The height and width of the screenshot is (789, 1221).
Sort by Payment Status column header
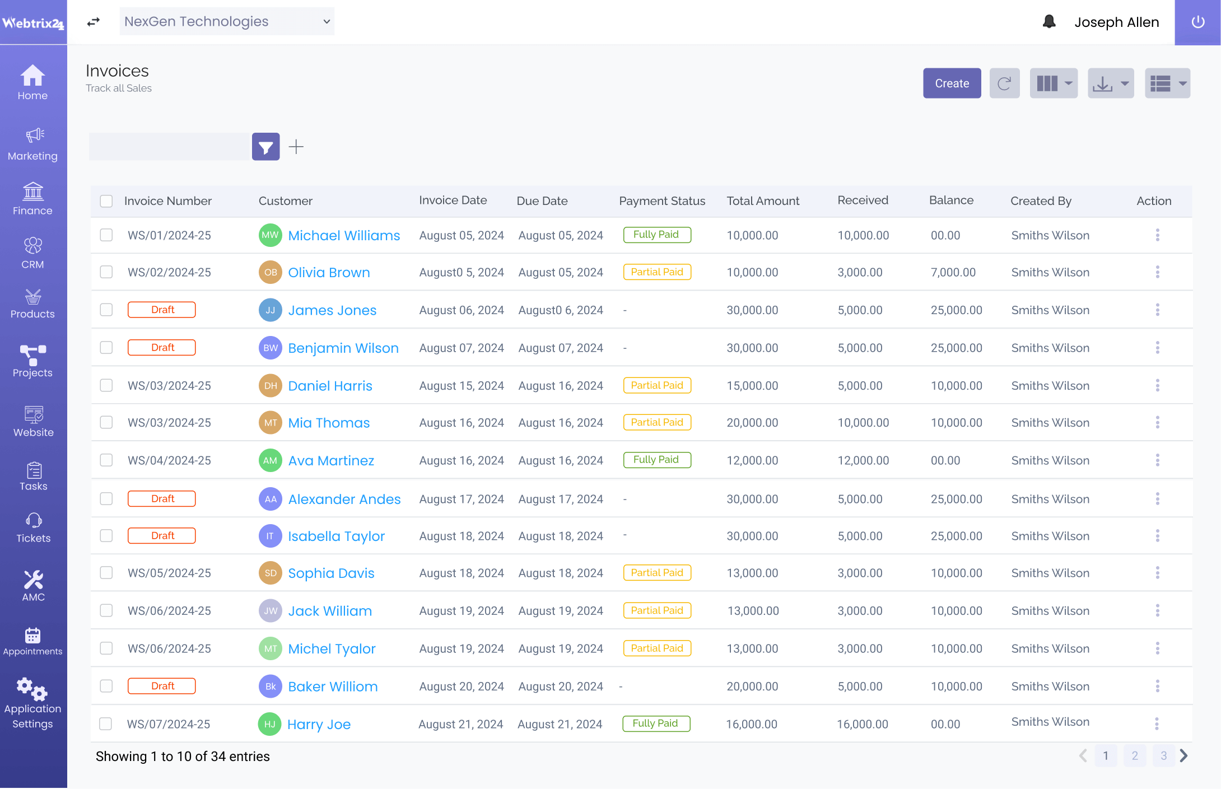pyautogui.click(x=662, y=201)
